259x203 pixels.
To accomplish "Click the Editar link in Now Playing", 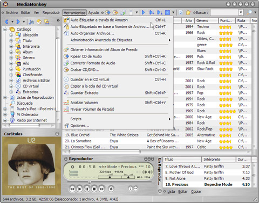I will [x=183, y=192].
